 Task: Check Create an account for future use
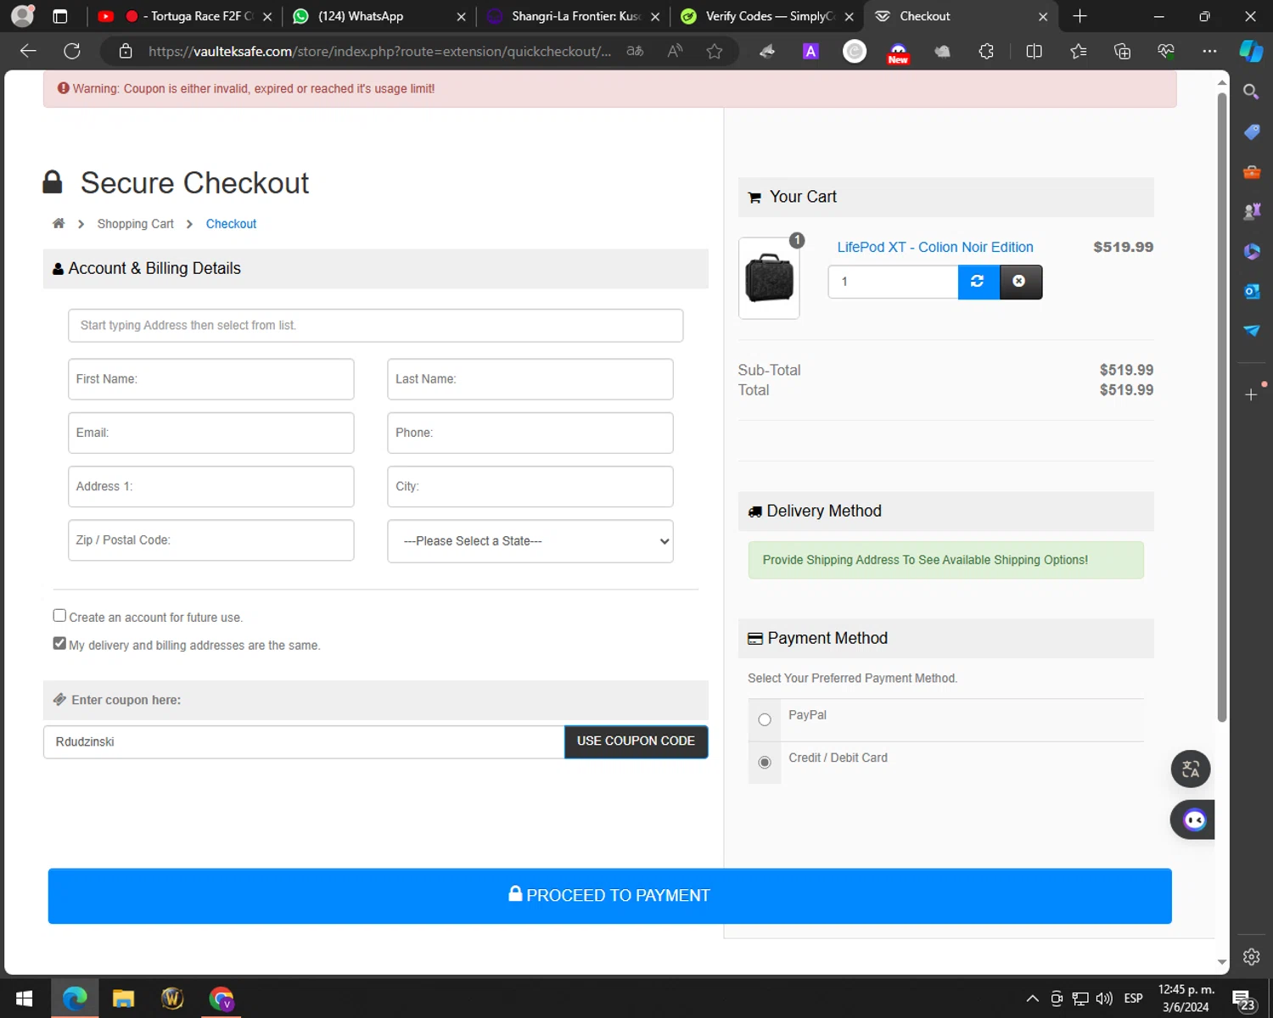tap(59, 616)
